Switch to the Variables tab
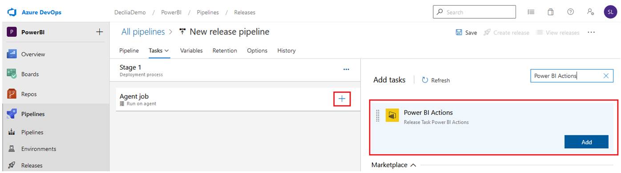This screenshot has height=173, width=621. [191, 51]
